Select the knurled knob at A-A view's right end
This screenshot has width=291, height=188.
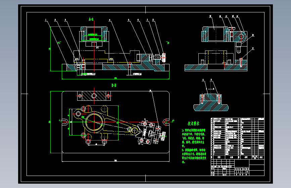[164, 58]
